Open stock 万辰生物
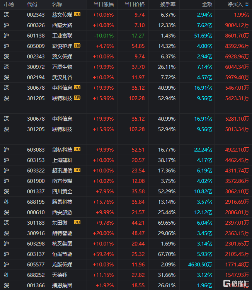 pyautogui.click(x=62, y=67)
